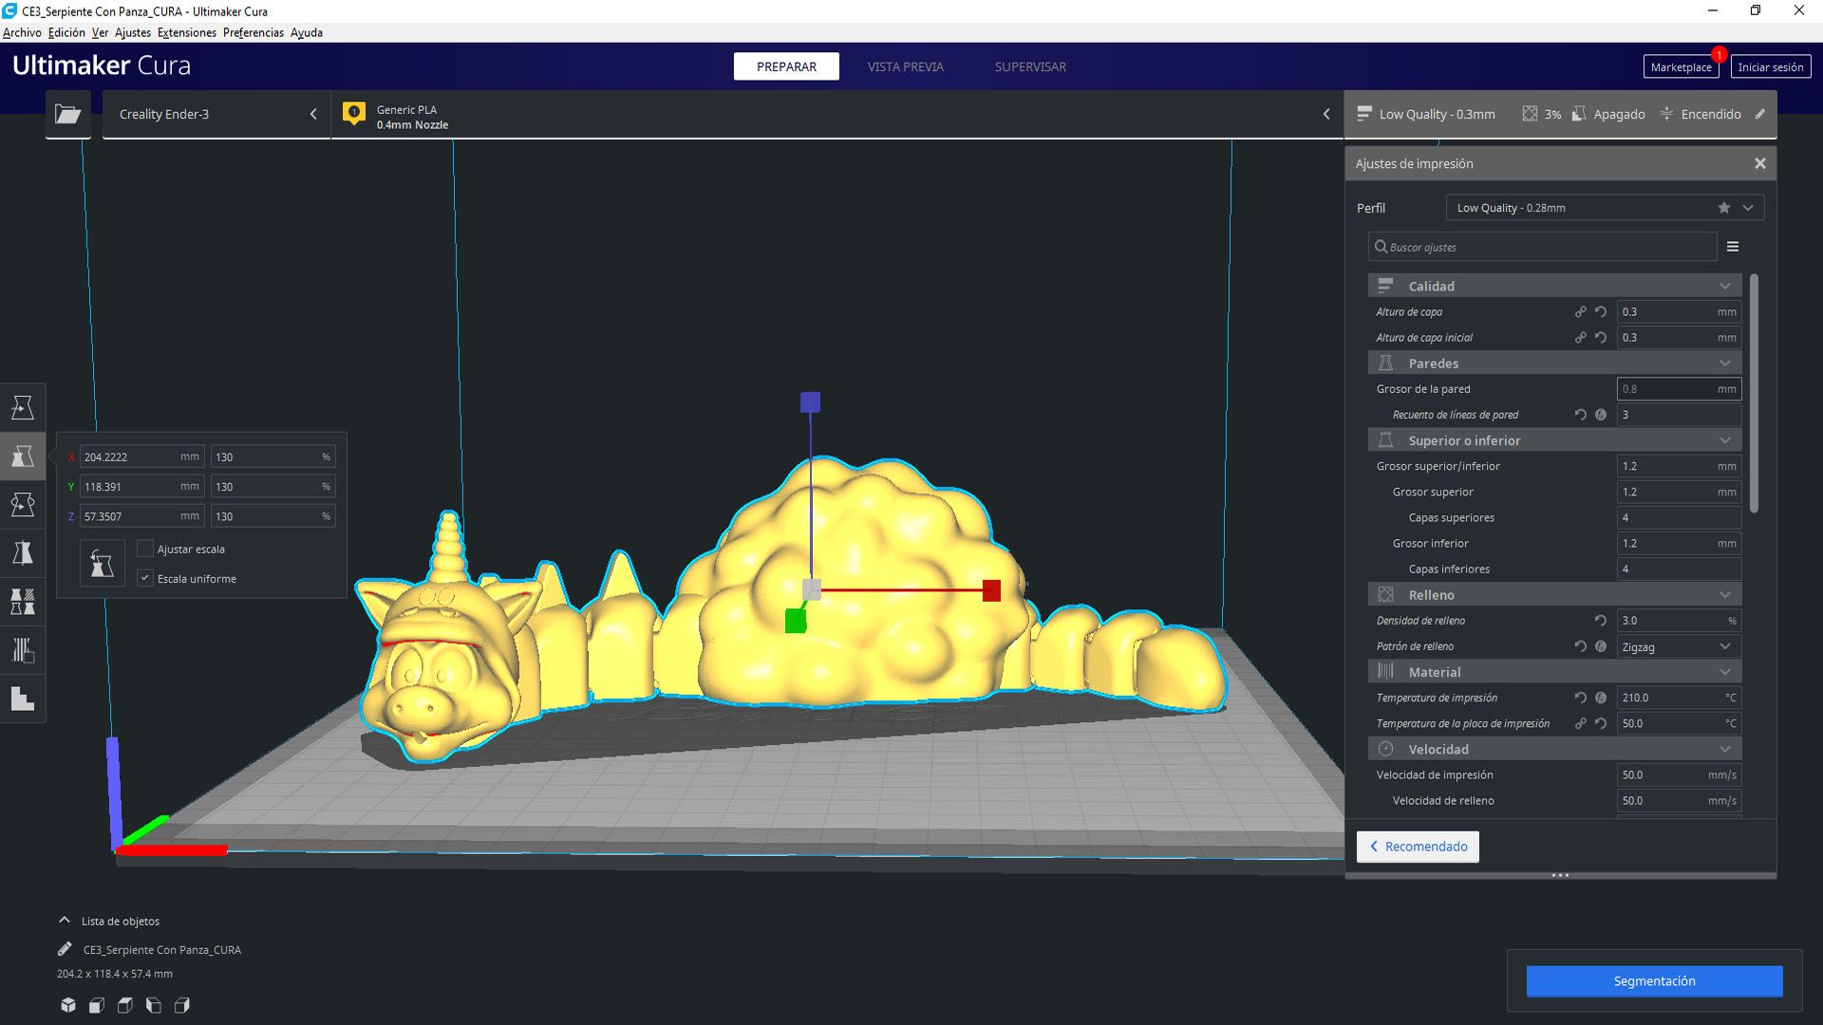The height and width of the screenshot is (1025, 1823).
Task: Click Recomendado button
Action: click(1418, 847)
